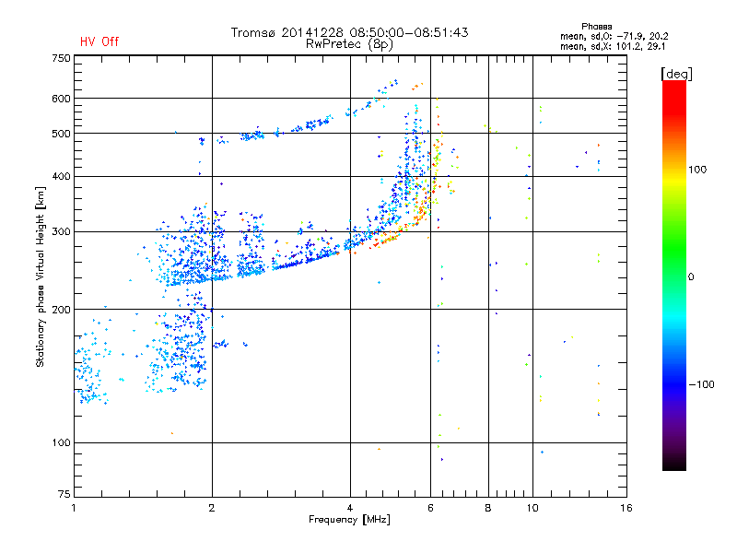Click the red 'HV Off' status label
This screenshot has height=553, width=737.
(x=99, y=41)
